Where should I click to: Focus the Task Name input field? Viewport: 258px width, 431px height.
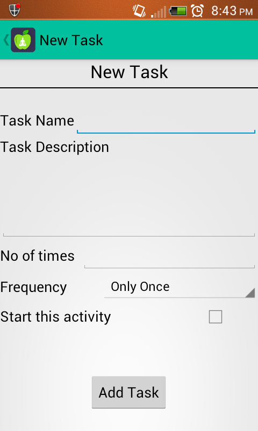click(x=166, y=122)
